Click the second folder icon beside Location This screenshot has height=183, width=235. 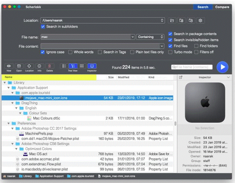[181, 20]
